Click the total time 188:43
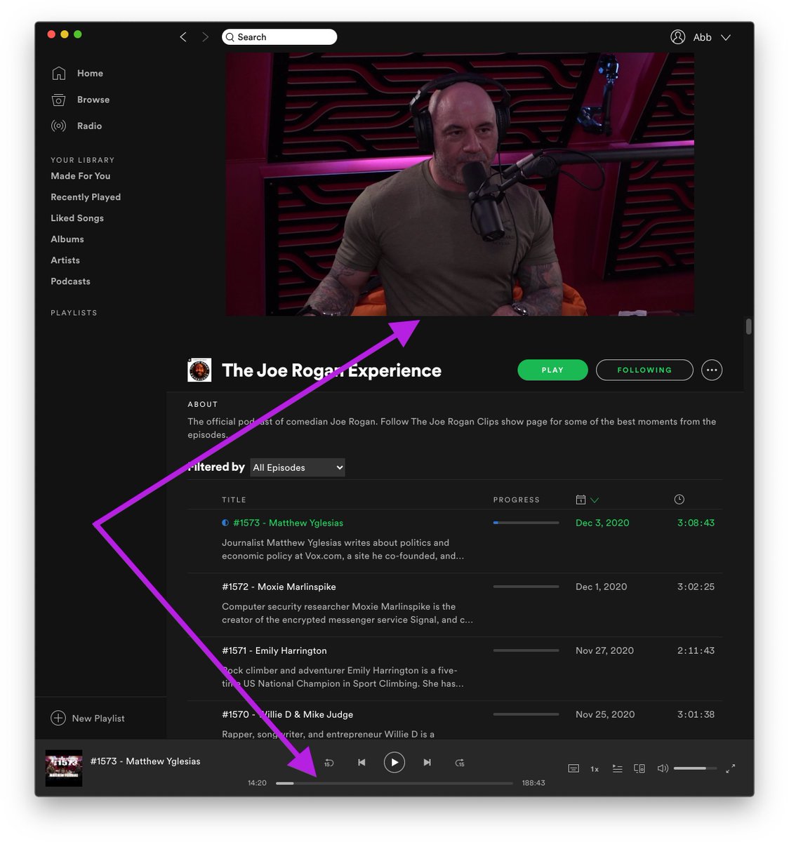 coord(533,783)
